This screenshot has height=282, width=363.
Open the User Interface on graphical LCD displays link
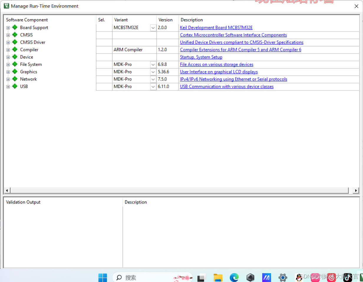click(x=219, y=72)
